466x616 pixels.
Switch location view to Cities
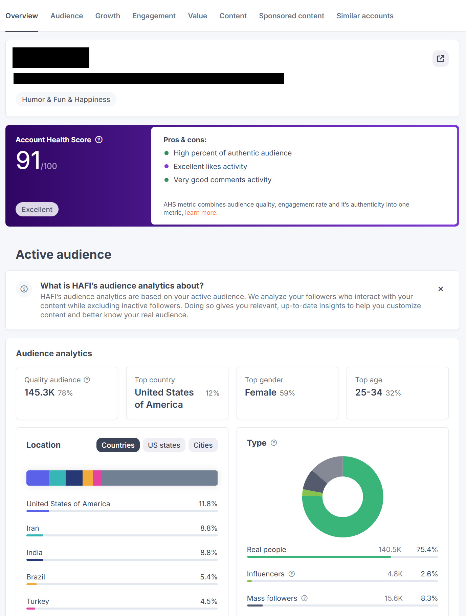(x=203, y=445)
